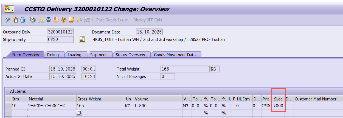Click the Display JIT Calls button
343x118 pixels.
click(x=148, y=20)
